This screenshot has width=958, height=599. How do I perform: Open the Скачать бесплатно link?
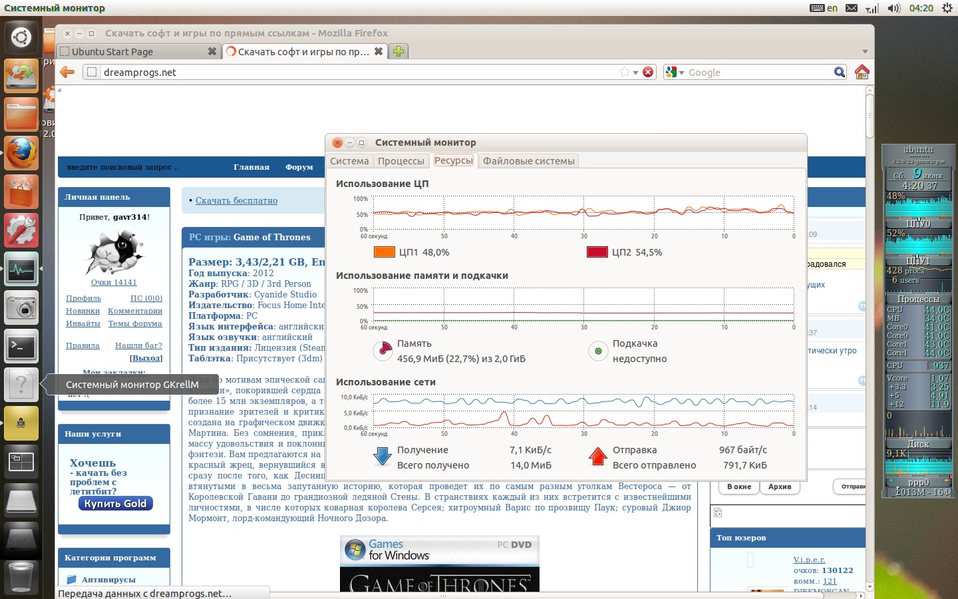(236, 200)
